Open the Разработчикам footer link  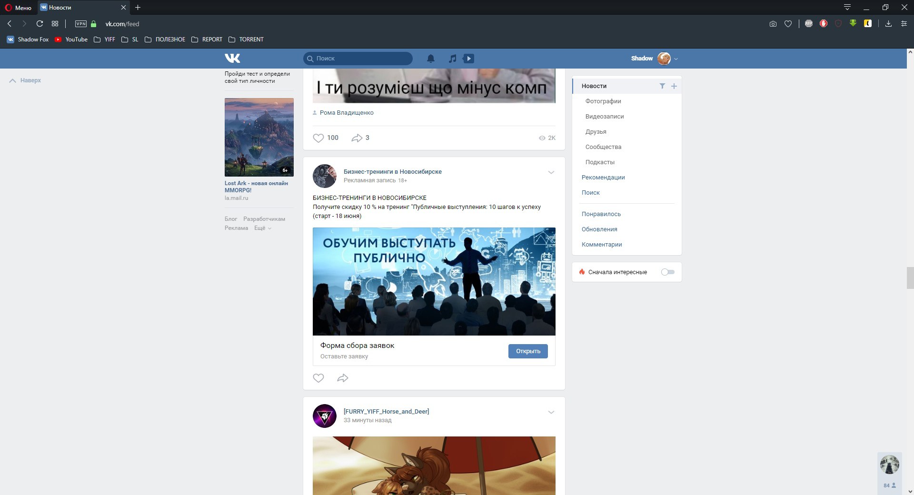264,219
